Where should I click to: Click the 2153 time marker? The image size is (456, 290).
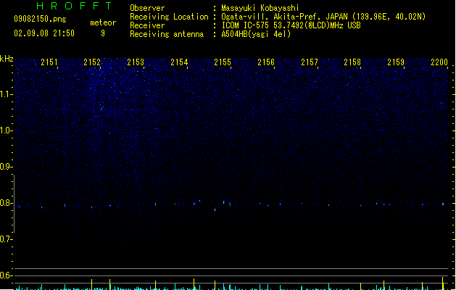pyautogui.click(x=136, y=62)
